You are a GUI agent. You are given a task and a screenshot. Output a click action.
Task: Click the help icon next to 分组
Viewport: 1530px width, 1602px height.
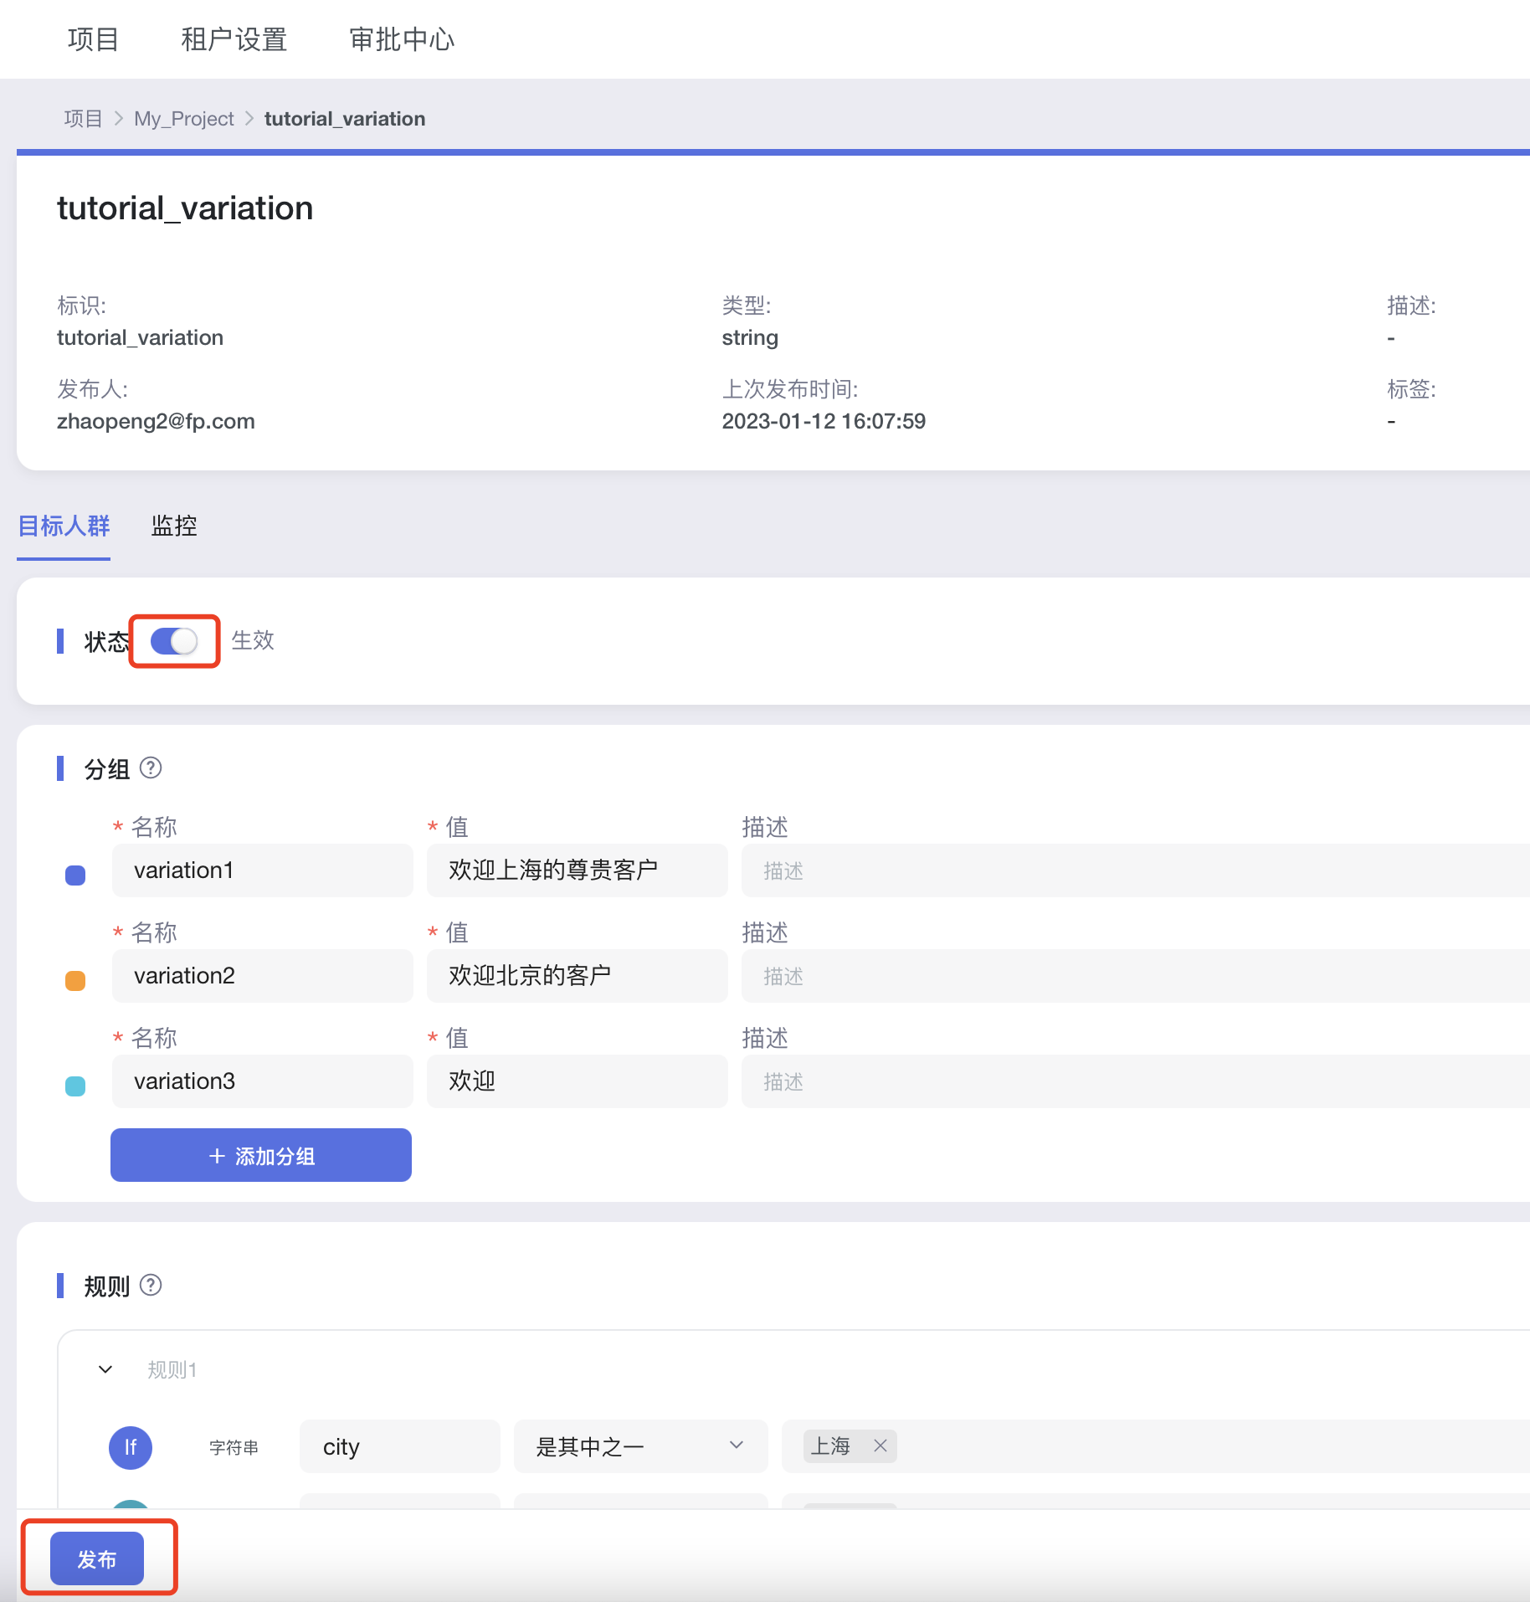click(151, 768)
